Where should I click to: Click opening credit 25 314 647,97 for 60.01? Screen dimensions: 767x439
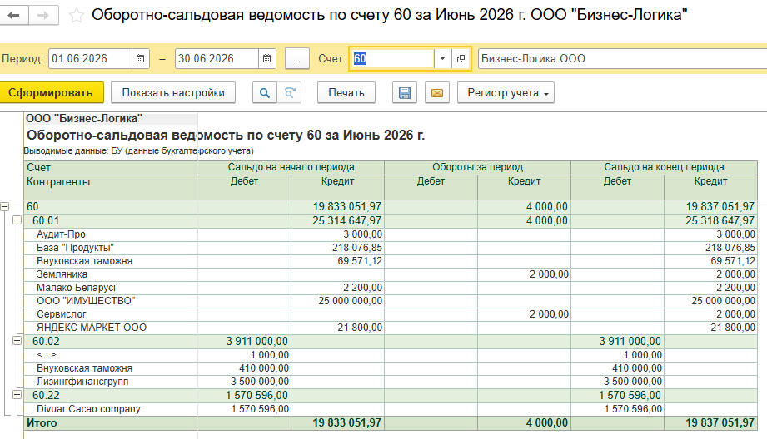tap(346, 220)
